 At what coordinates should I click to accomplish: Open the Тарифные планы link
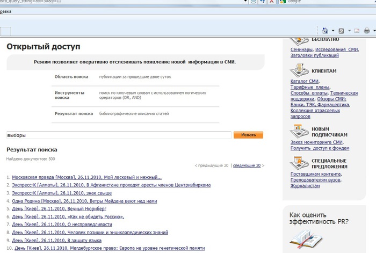coord(310,87)
